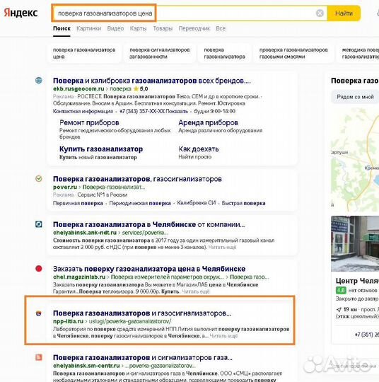
Task: Choose suggestion поверка газоанализатора цена
Action: pos(84,53)
